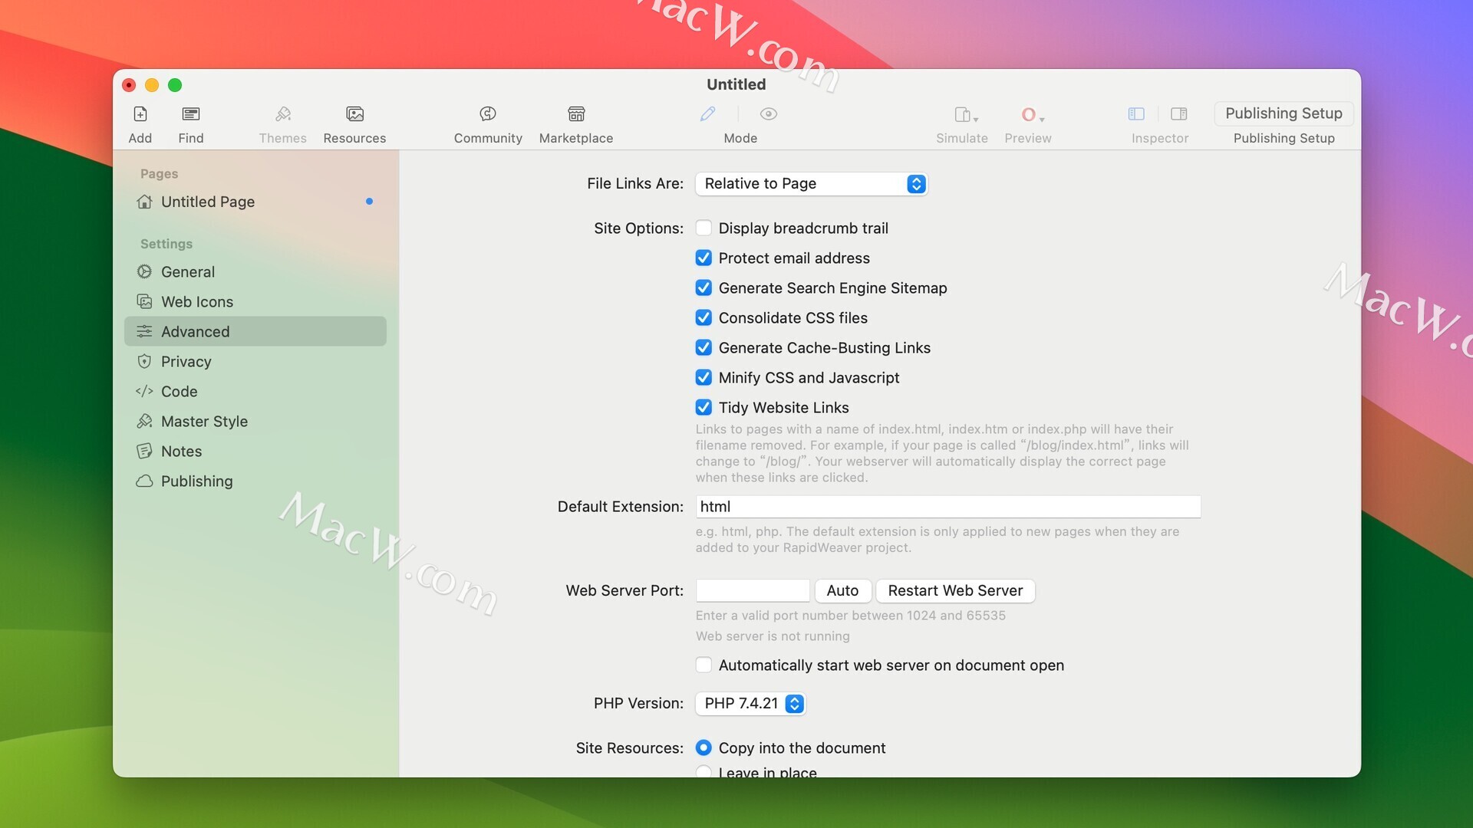Open Code settings section
Viewport: 1473px width, 828px height.
[x=255, y=391]
